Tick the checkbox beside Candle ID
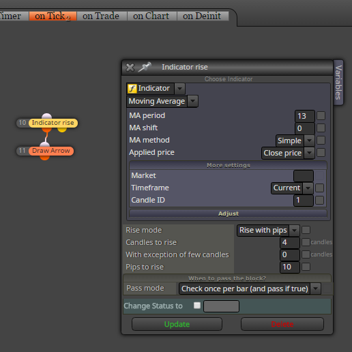This screenshot has width=352, height=352. tap(319, 201)
